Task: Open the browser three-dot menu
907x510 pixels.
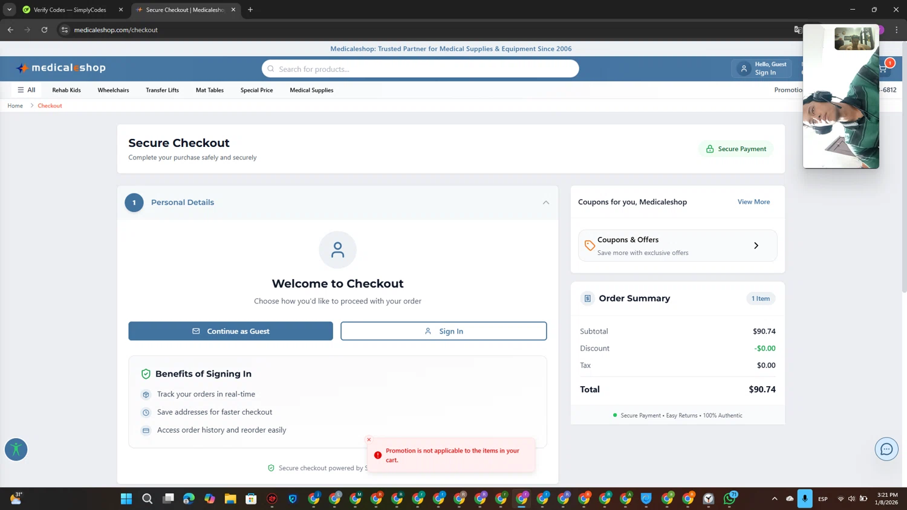Action: [x=897, y=30]
